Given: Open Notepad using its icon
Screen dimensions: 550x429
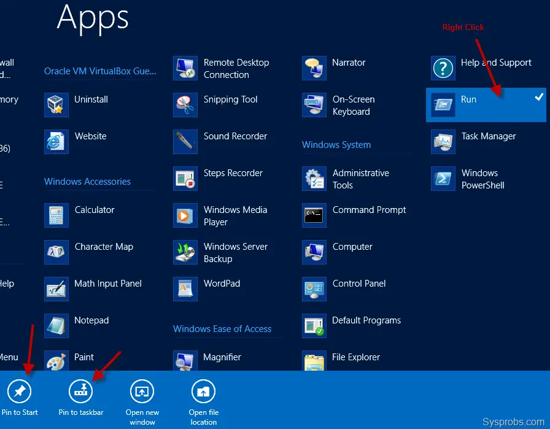Looking at the screenshot, I should 56,326.
